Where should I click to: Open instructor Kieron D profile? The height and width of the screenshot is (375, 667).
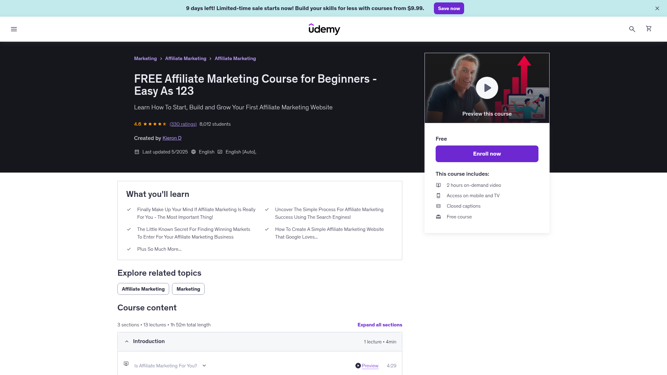[172, 138]
